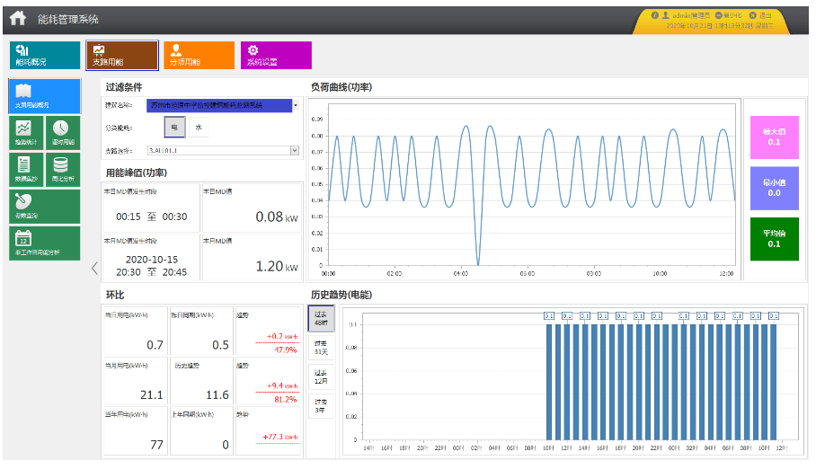This screenshot has height=469, width=816.
Task: Click the 20:30 至 20:45 time range
Action: click(152, 271)
